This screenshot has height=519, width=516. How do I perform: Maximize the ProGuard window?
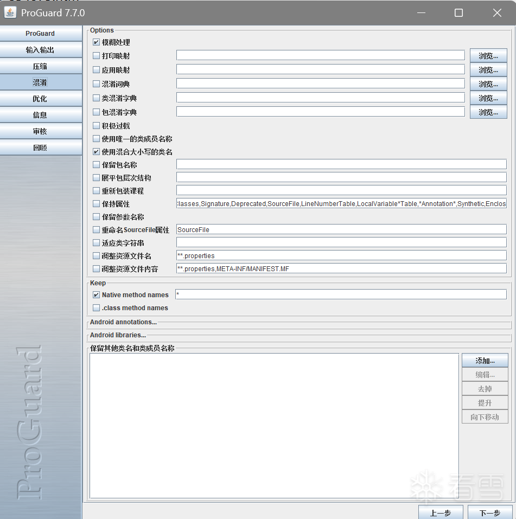458,12
